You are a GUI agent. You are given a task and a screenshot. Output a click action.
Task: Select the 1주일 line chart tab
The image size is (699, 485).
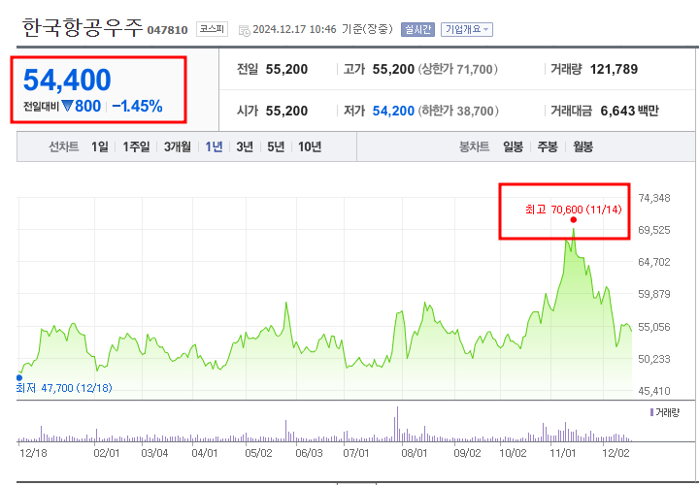coord(137,146)
